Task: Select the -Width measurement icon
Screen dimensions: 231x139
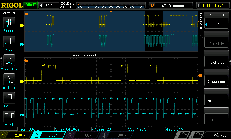Action: coord(9,116)
